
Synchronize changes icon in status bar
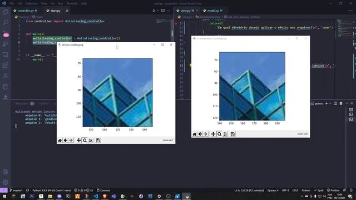tap(27, 190)
